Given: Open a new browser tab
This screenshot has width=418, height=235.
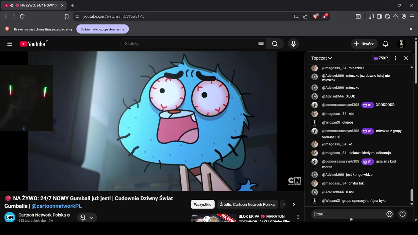Looking at the screenshot, I should point(72,5).
